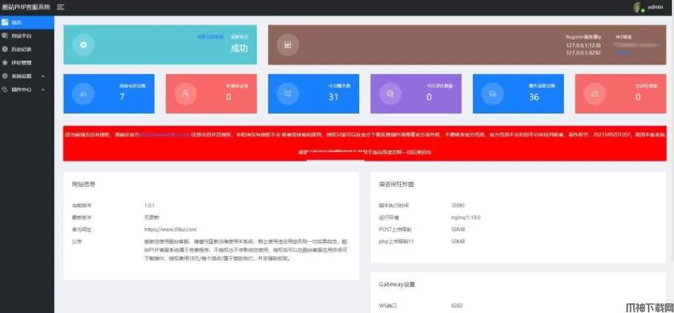The height and width of the screenshot is (313, 674).
Task: Open the 系统设置 menu label
Action: [x=22, y=76]
